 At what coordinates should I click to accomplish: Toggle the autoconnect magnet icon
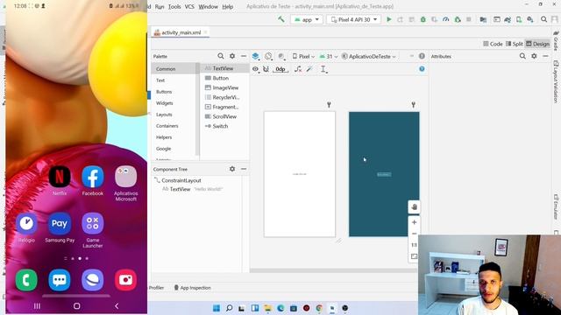(266, 69)
